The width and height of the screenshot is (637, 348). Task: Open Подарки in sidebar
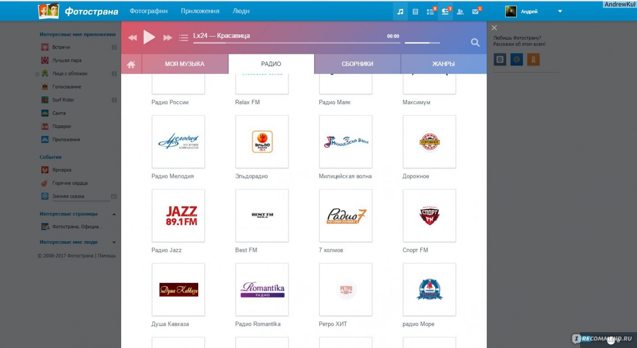tap(61, 127)
